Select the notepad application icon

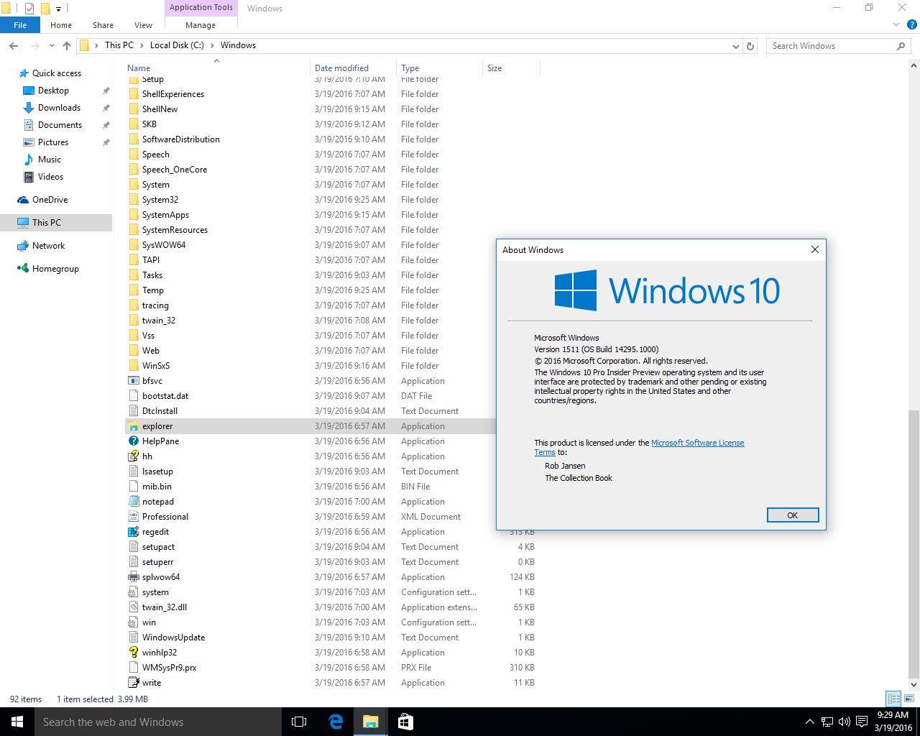(x=133, y=502)
